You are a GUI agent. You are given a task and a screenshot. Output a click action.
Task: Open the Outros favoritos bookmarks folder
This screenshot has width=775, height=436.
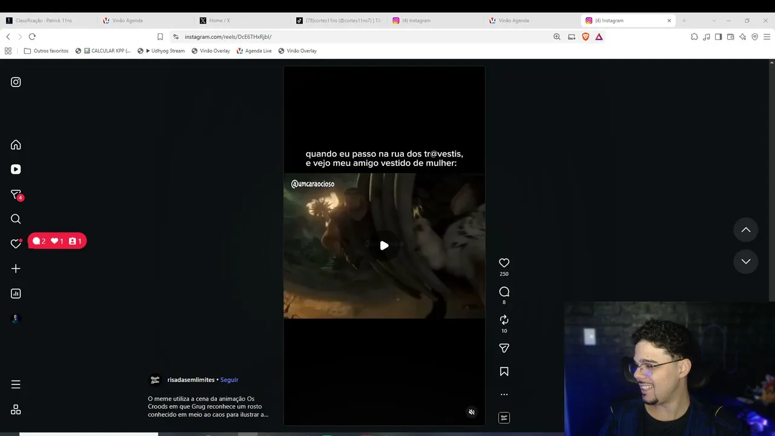click(46, 51)
